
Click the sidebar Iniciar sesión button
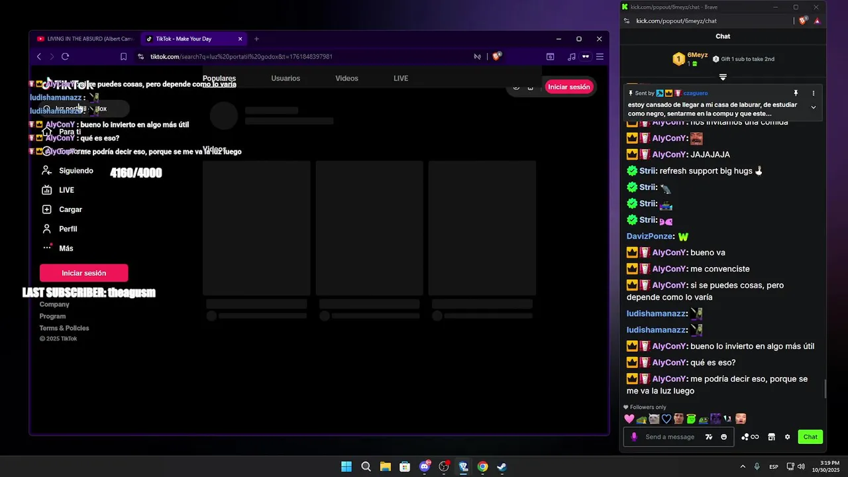[x=83, y=273]
